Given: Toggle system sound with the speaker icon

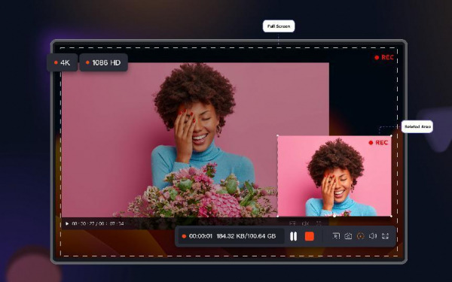Looking at the screenshot, I should click(x=373, y=236).
